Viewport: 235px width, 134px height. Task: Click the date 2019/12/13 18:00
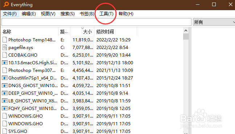point(115,63)
